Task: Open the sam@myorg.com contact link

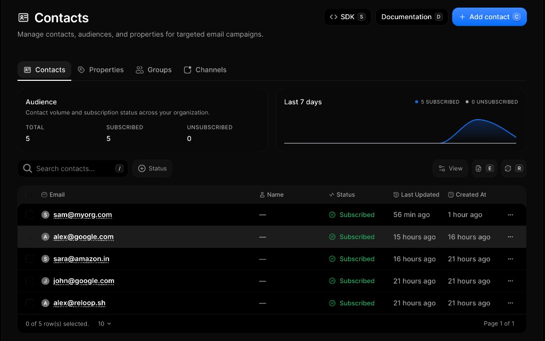Action: point(82,215)
